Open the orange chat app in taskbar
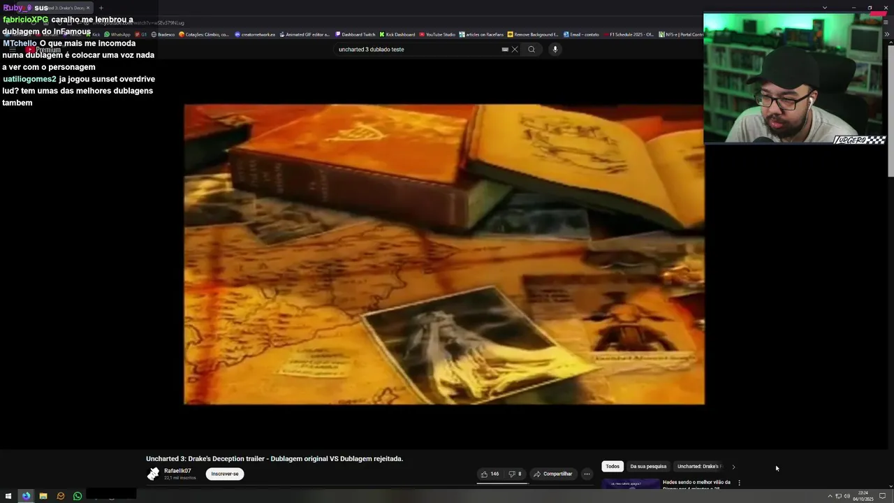894x503 pixels. [61, 496]
